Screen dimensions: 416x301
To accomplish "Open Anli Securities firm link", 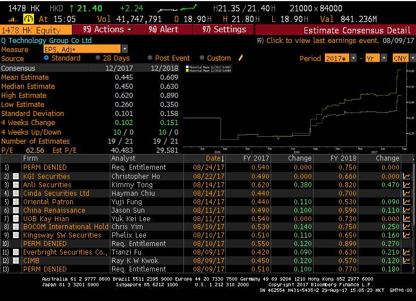I will click(47, 184).
